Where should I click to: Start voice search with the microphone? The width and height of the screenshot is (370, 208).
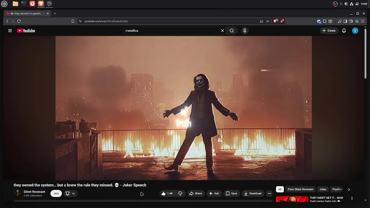245,31
